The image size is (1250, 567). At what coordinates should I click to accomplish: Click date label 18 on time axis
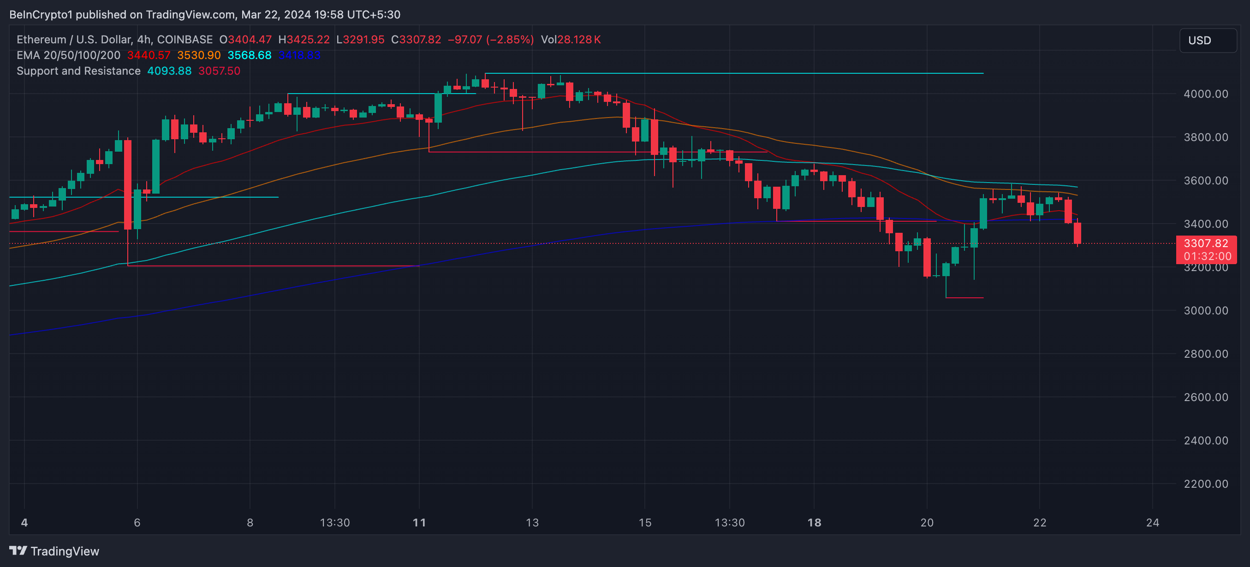click(814, 522)
